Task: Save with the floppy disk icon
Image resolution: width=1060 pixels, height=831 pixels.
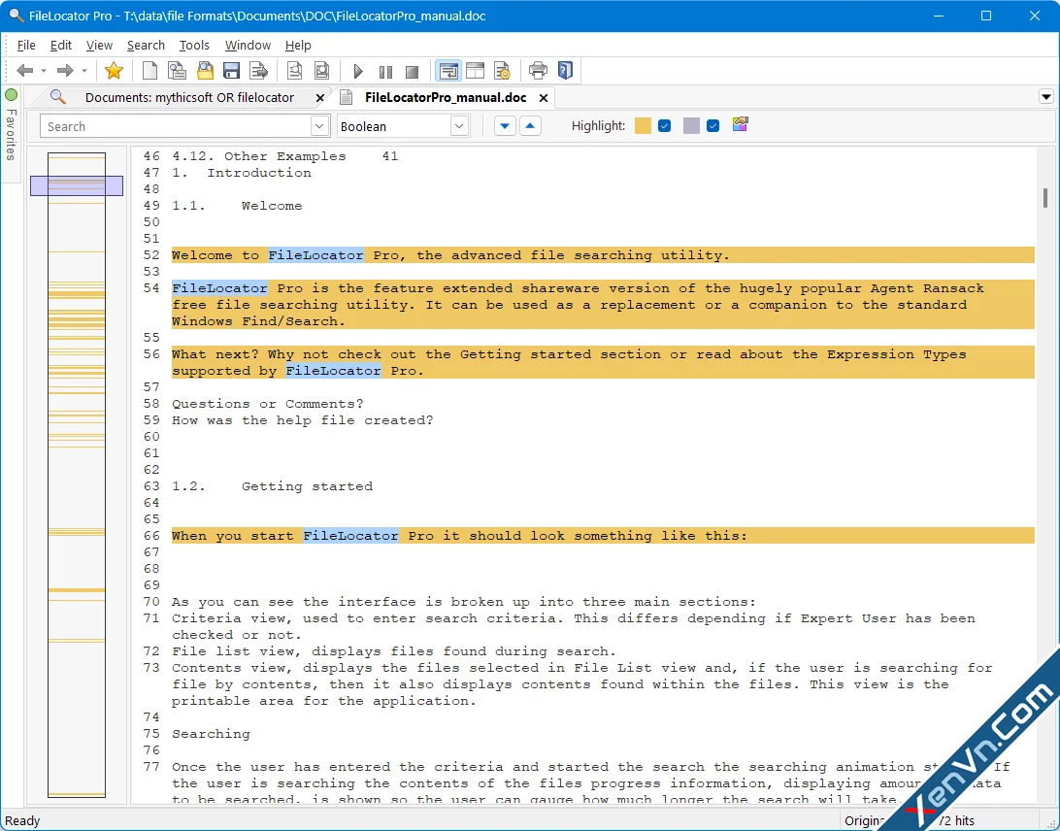Action: 231,70
